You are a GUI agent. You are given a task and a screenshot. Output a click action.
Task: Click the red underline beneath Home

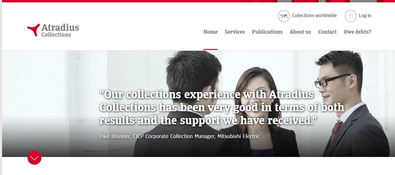[210, 49]
